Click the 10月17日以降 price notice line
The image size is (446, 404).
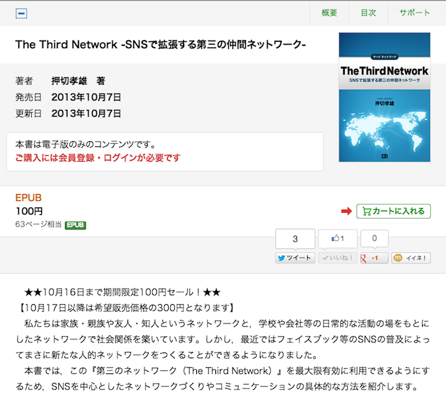pyautogui.click(x=126, y=308)
